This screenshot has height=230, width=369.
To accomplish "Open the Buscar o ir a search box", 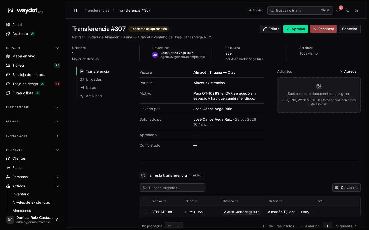I will point(300,10).
